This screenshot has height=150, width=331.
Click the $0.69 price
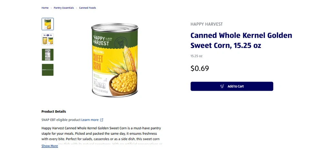click(x=200, y=68)
